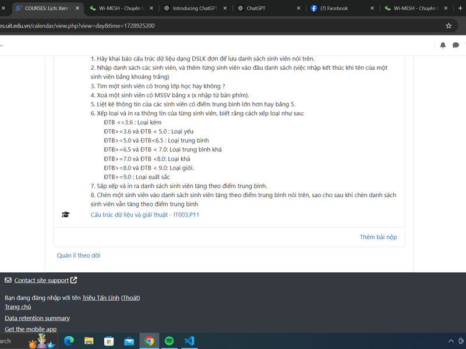Viewport: 466px width, 349px height.
Task: Click the Thêm bài nộp link
Action: pyautogui.click(x=378, y=237)
